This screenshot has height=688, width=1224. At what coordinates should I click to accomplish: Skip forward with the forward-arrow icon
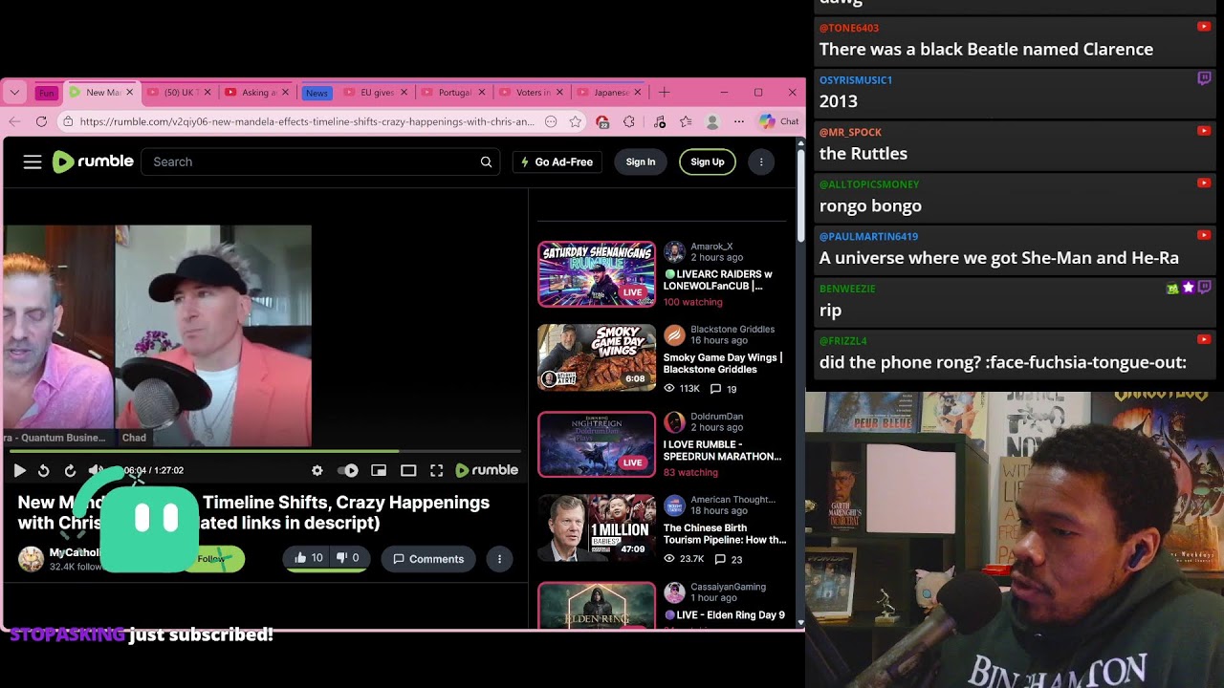(70, 470)
